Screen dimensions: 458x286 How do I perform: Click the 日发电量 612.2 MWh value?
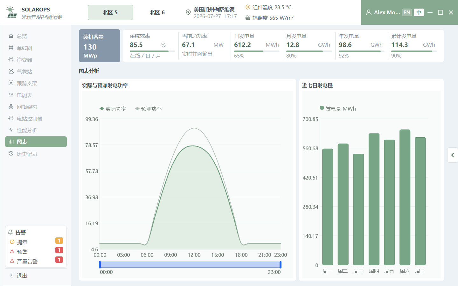point(242,45)
